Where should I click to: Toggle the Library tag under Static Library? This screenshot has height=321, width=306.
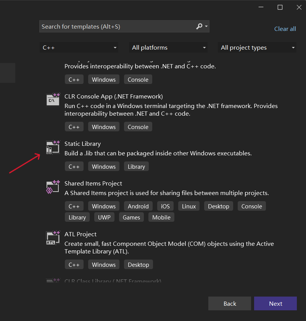pyautogui.click(x=136, y=166)
